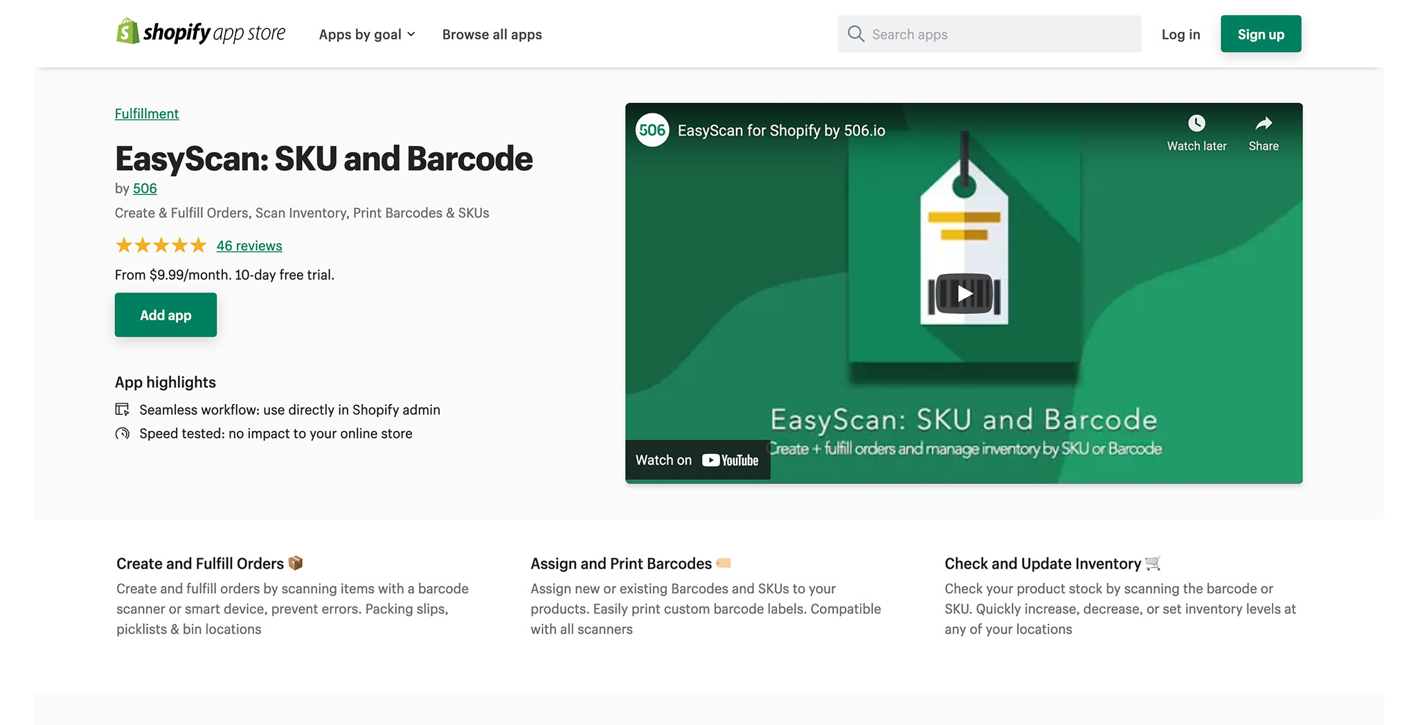Viewport: 1418px width, 725px height.
Task: Click the Add app button
Action: tap(165, 315)
